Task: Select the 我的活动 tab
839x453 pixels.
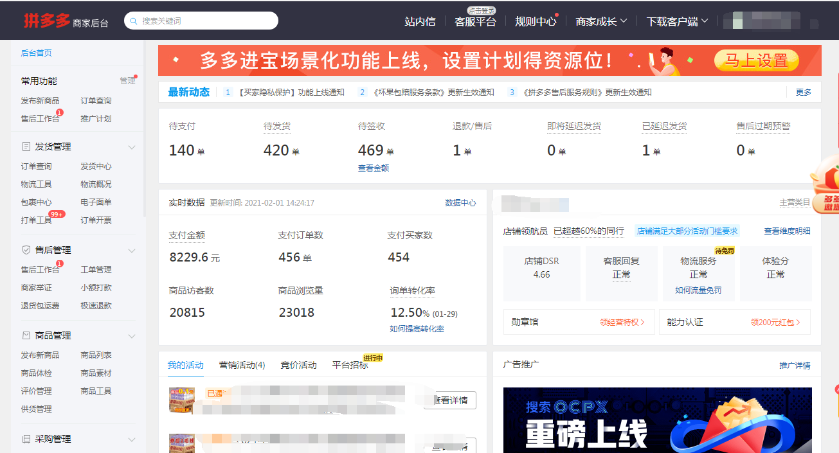Action: pos(186,365)
